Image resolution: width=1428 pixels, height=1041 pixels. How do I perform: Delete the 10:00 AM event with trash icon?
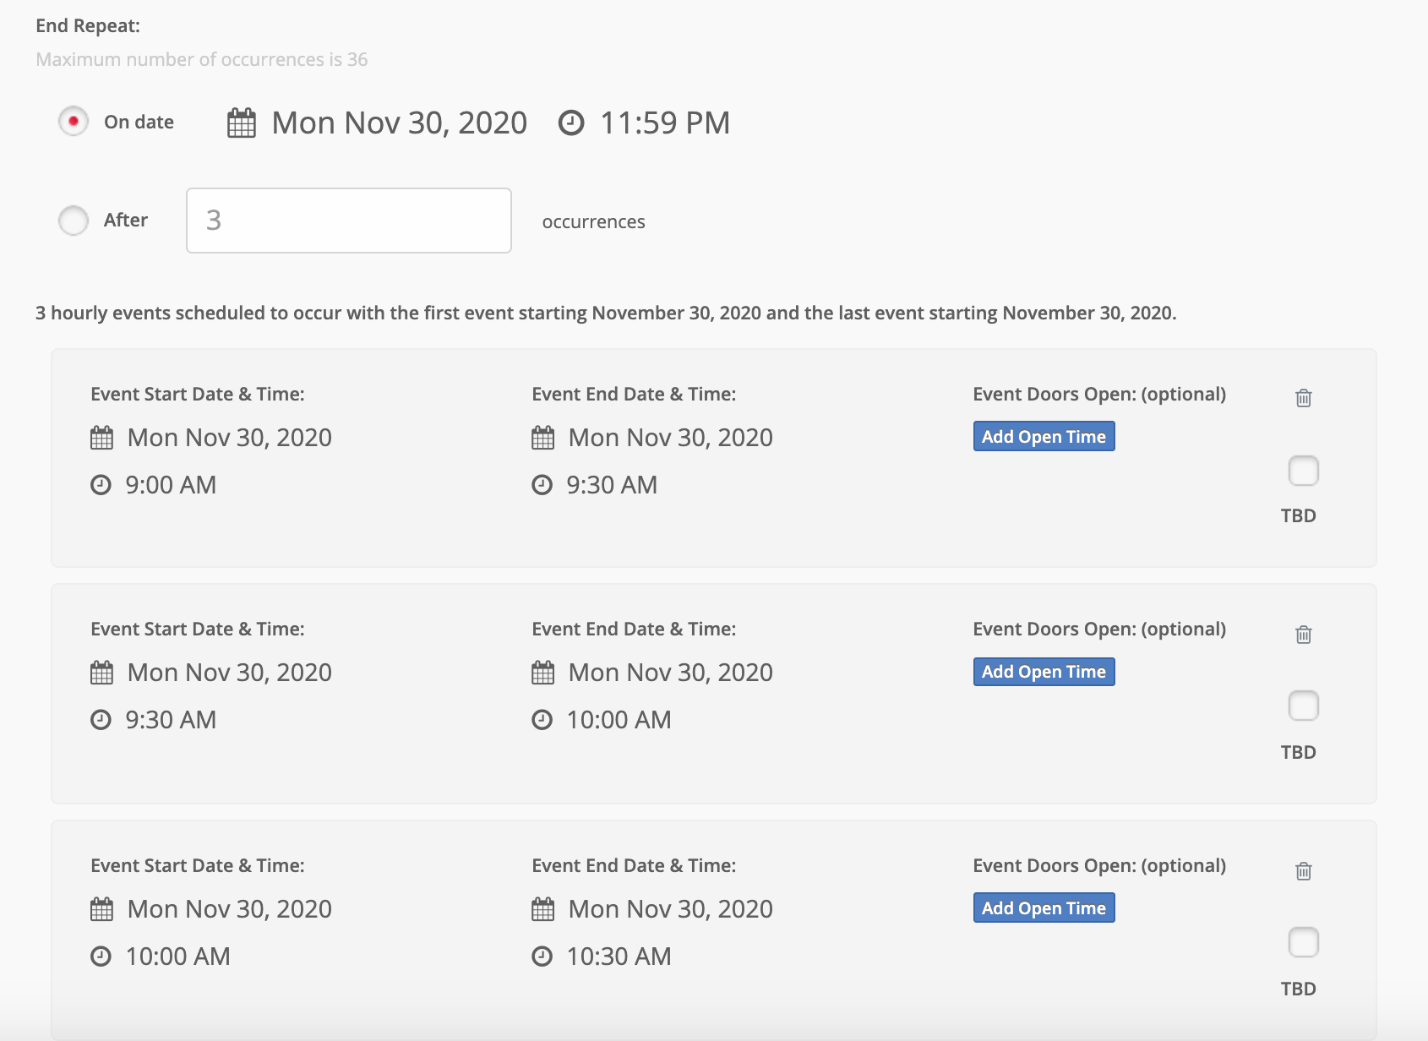click(1304, 871)
